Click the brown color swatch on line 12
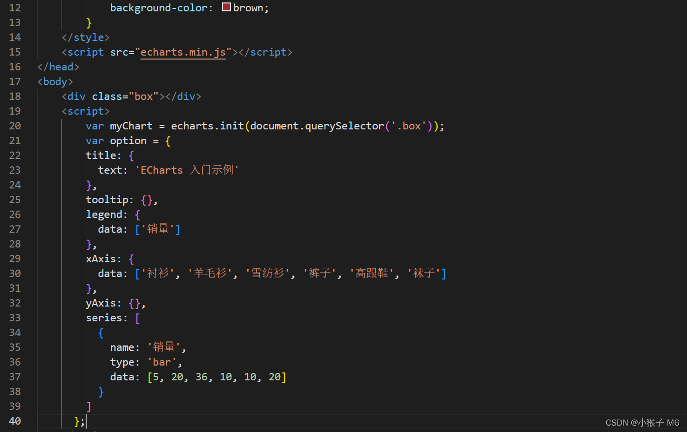Image resolution: width=687 pixels, height=432 pixels. pos(227,7)
